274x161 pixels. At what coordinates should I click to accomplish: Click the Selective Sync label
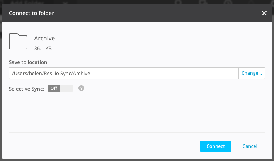tap(26, 89)
